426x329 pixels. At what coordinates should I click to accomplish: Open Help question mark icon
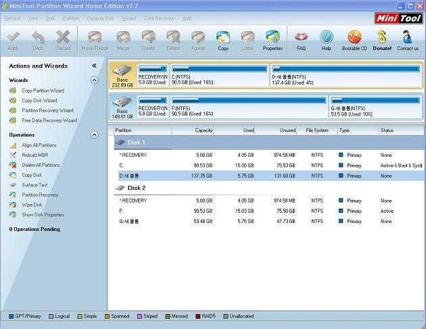(x=327, y=37)
